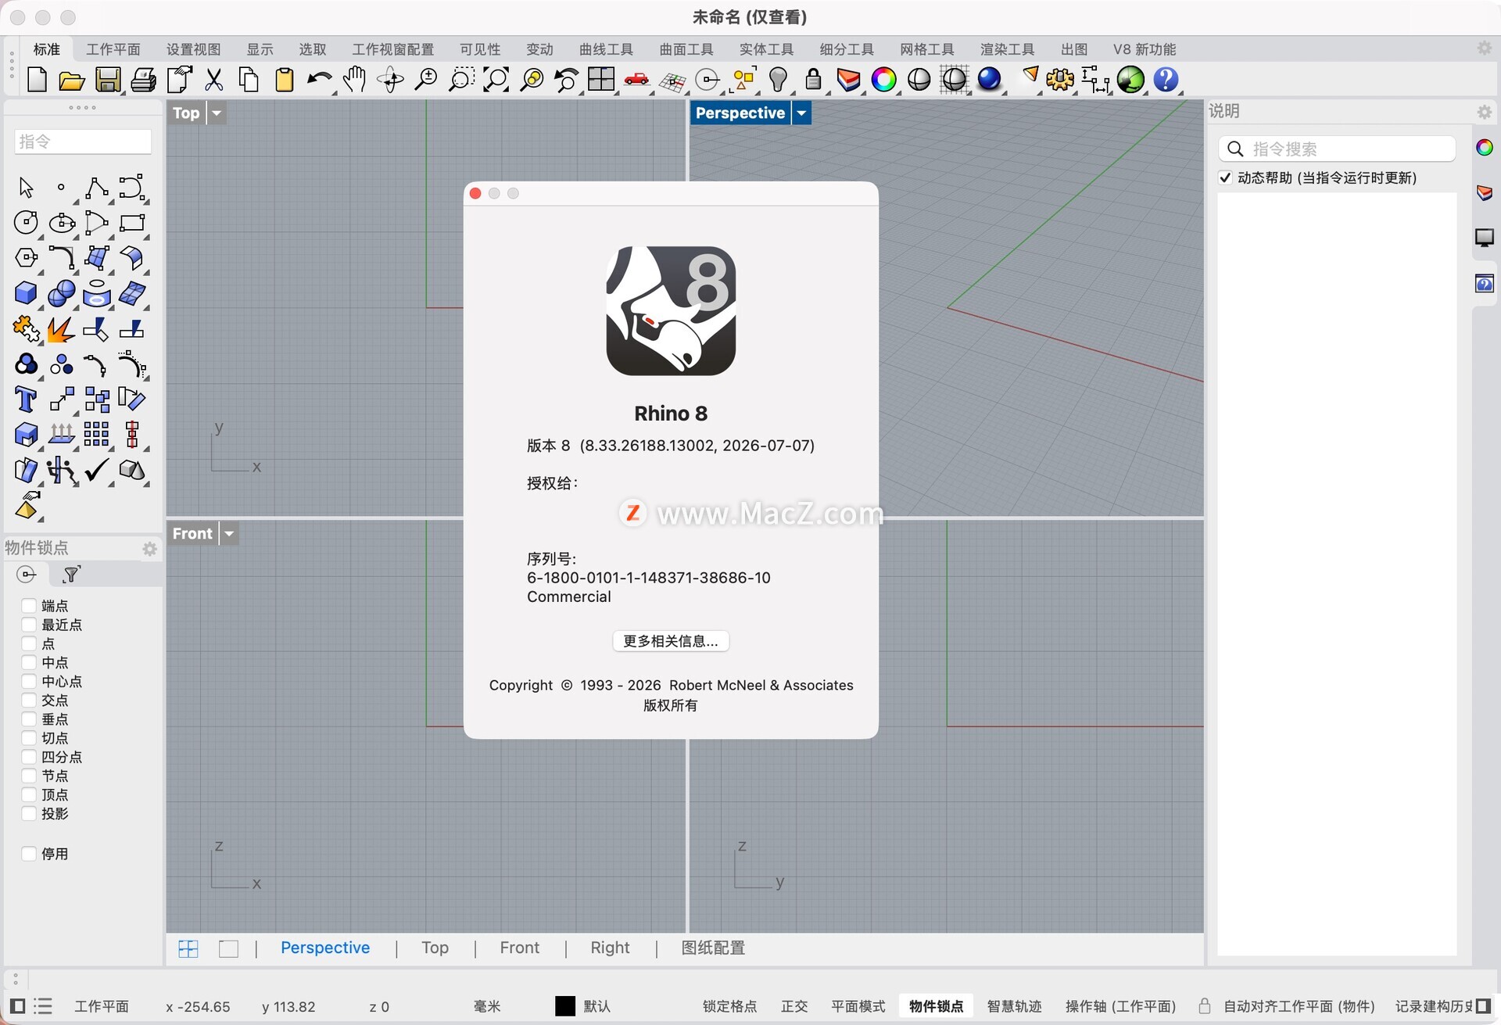Click the Zoom Extents icon
This screenshot has width=1501, height=1025.
point(496,80)
